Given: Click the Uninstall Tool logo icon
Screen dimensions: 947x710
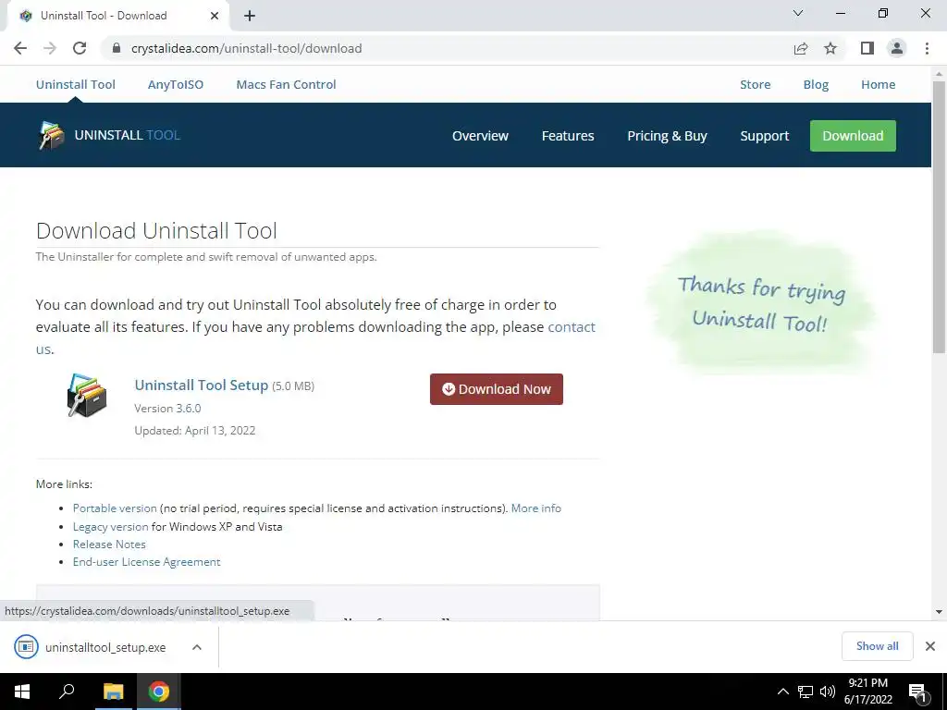Looking at the screenshot, I should coord(52,135).
